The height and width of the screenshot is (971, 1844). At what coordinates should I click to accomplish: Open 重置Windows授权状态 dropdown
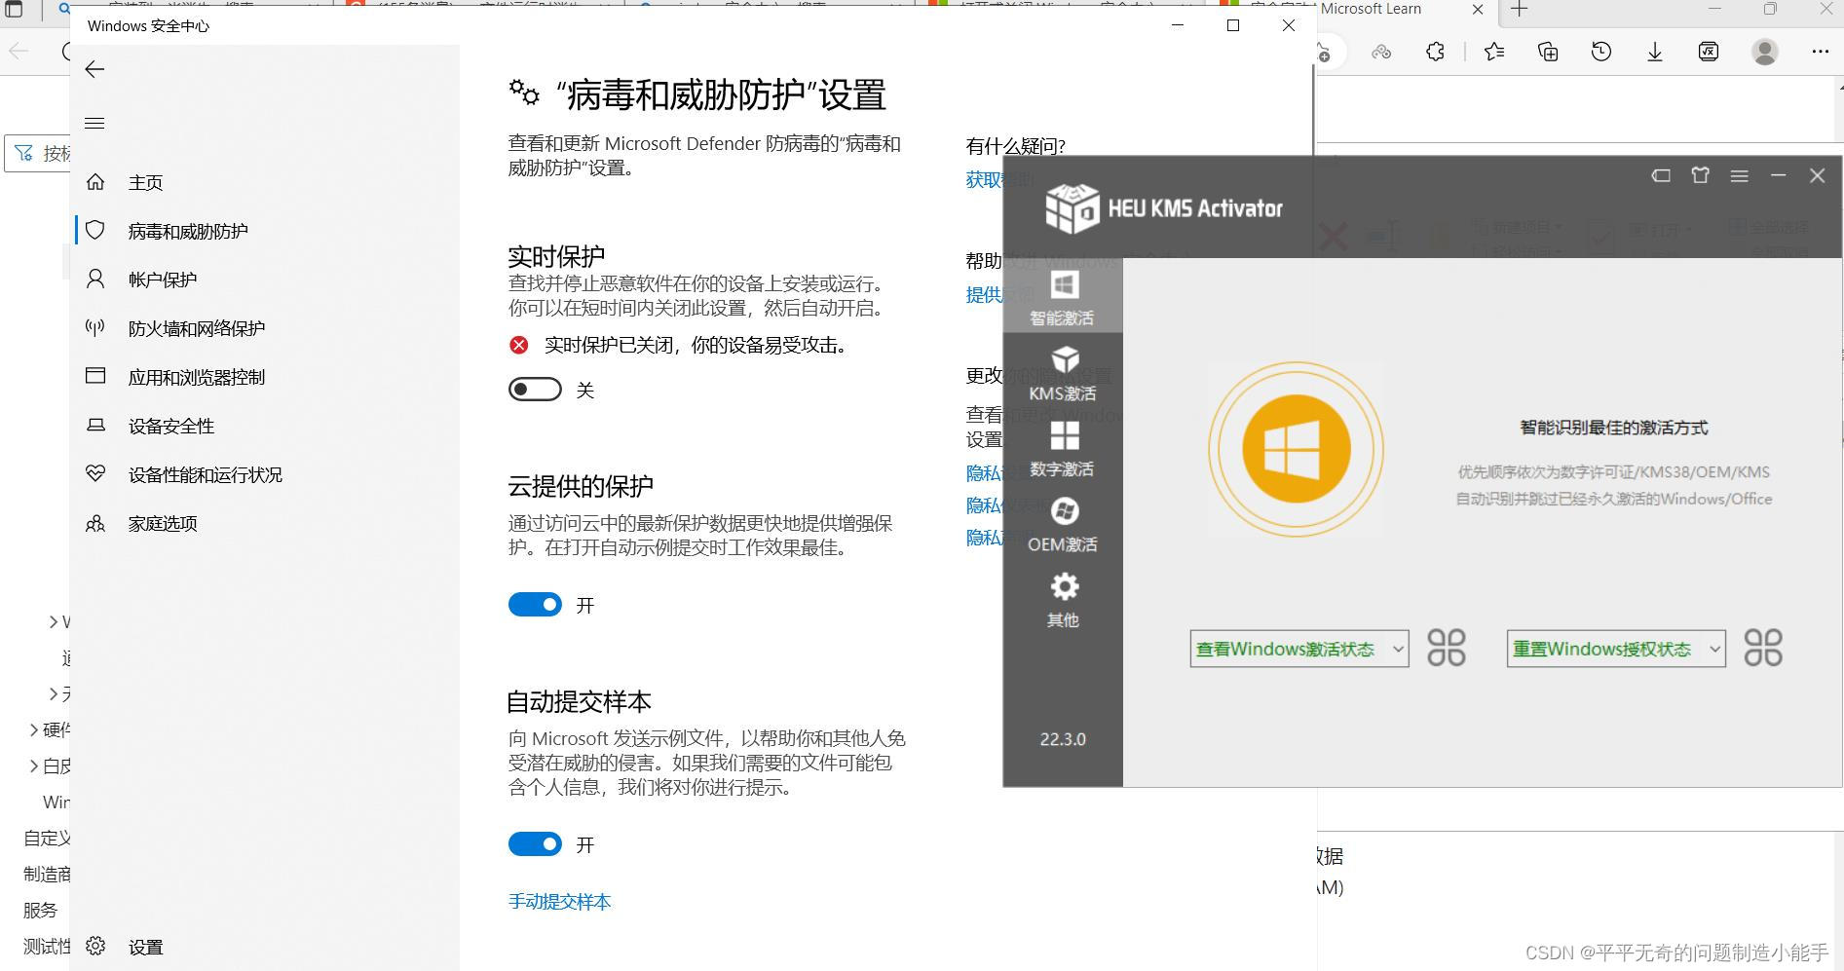(x=1616, y=649)
